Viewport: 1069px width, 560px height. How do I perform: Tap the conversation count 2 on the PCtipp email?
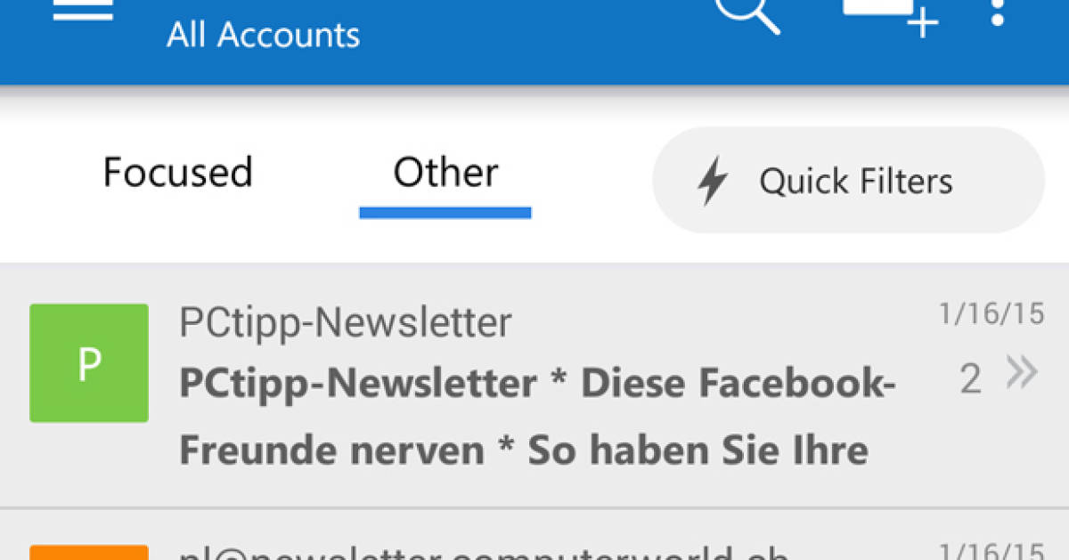coord(971,377)
